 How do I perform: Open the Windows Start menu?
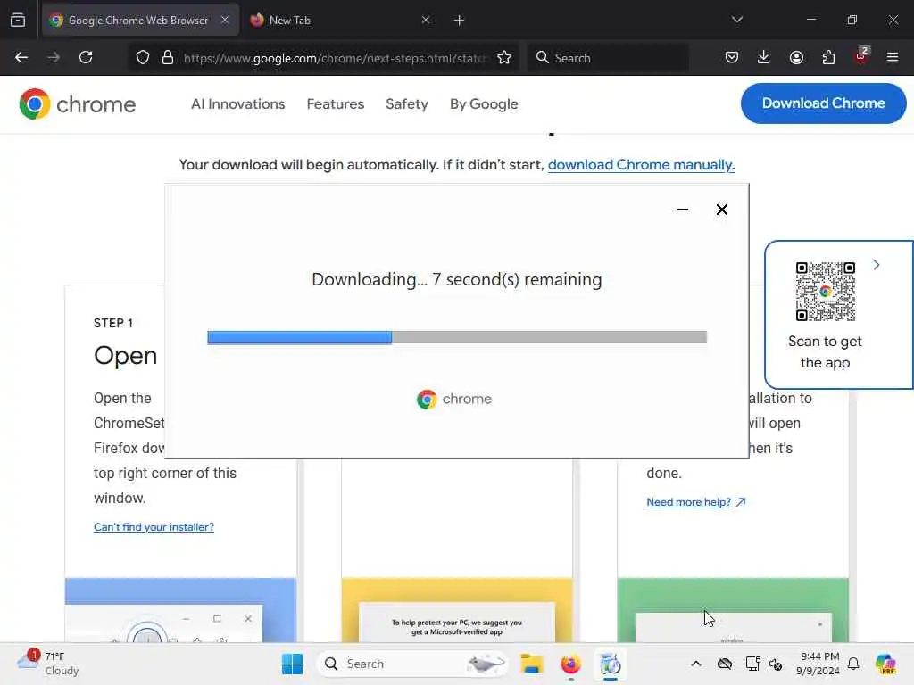coord(292,664)
